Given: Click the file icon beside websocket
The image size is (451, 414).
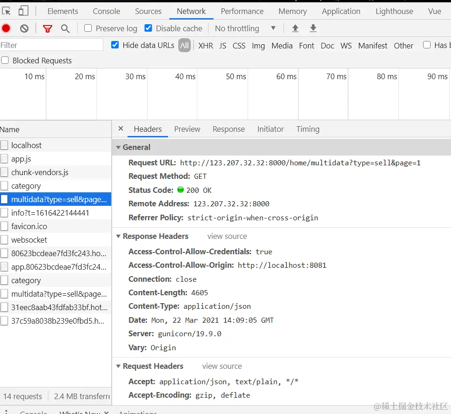Looking at the screenshot, I should point(4,240).
